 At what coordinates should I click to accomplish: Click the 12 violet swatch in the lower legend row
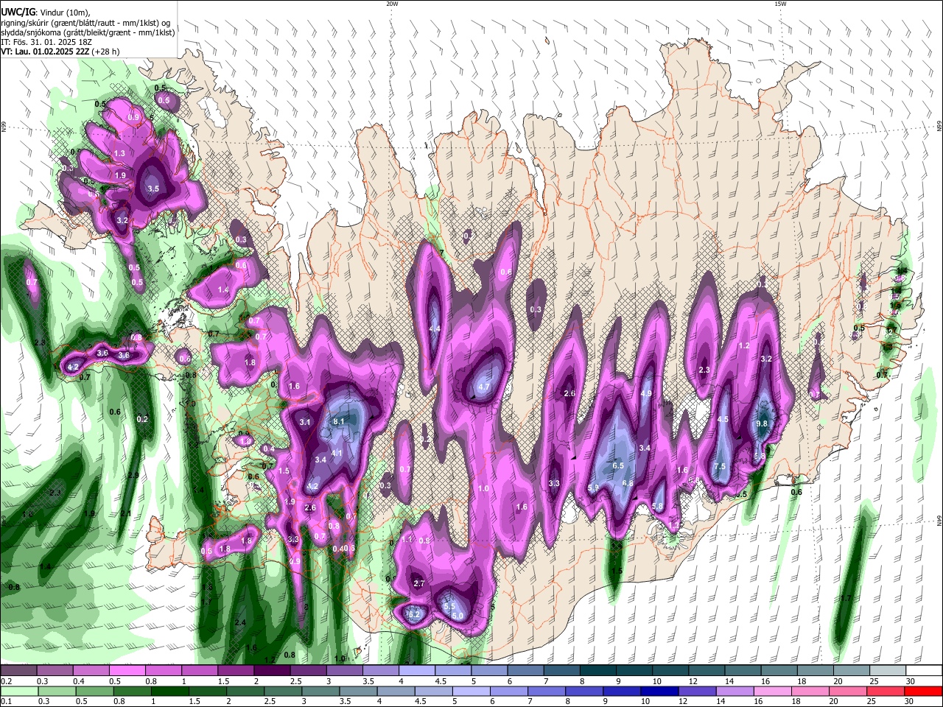pyautogui.click(x=697, y=691)
